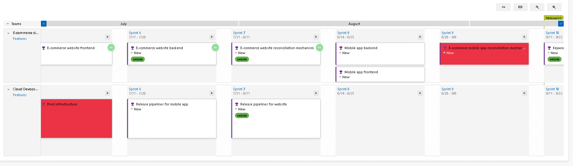This screenshot has width=573, height=166.
Task: Open the Features backlog link under Cloud Devops
Action: 20,95
